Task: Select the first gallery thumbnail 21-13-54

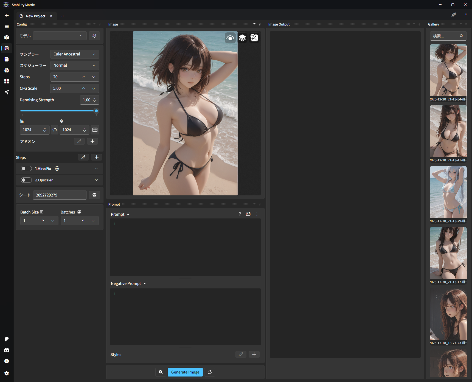Action: coord(448,70)
